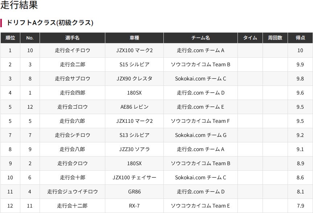
Task: Select the 選手名 column header
Action: click(72, 38)
